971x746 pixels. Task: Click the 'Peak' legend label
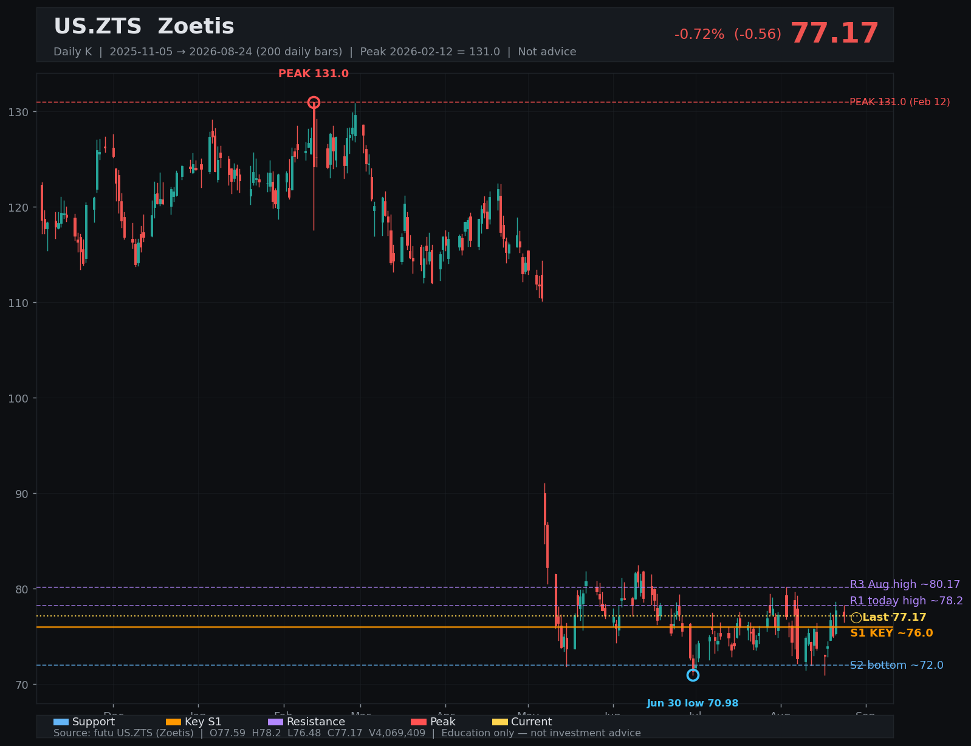pos(442,722)
